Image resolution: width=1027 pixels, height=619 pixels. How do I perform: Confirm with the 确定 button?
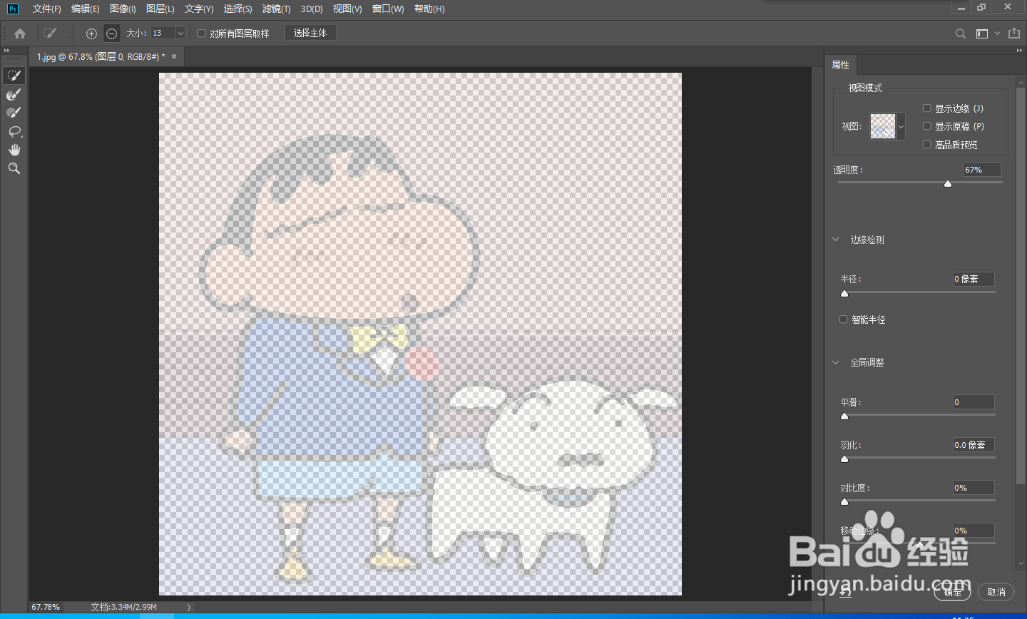[953, 592]
